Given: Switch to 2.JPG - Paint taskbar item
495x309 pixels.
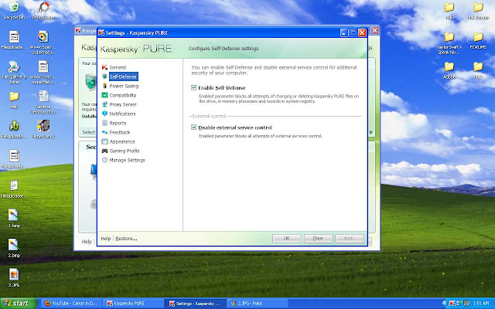Looking at the screenshot, I should 258,304.
